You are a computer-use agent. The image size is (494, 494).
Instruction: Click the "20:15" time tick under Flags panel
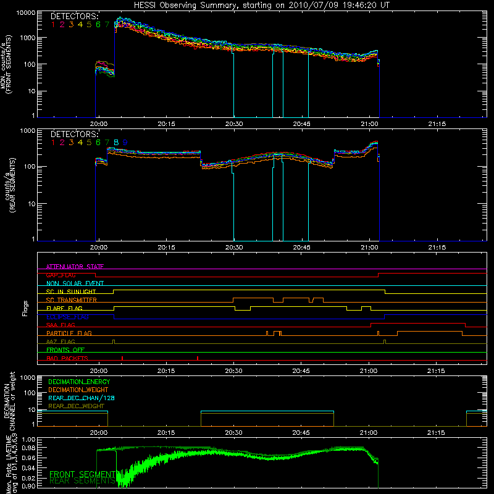point(166,371)
